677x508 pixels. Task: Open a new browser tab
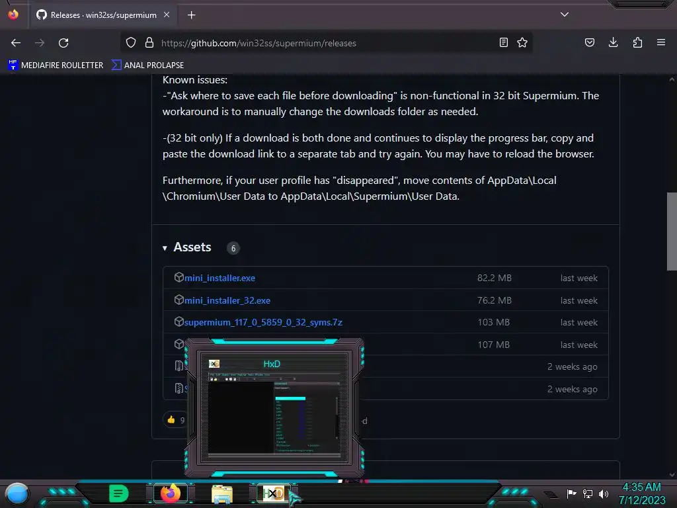(x=191, y=15)
